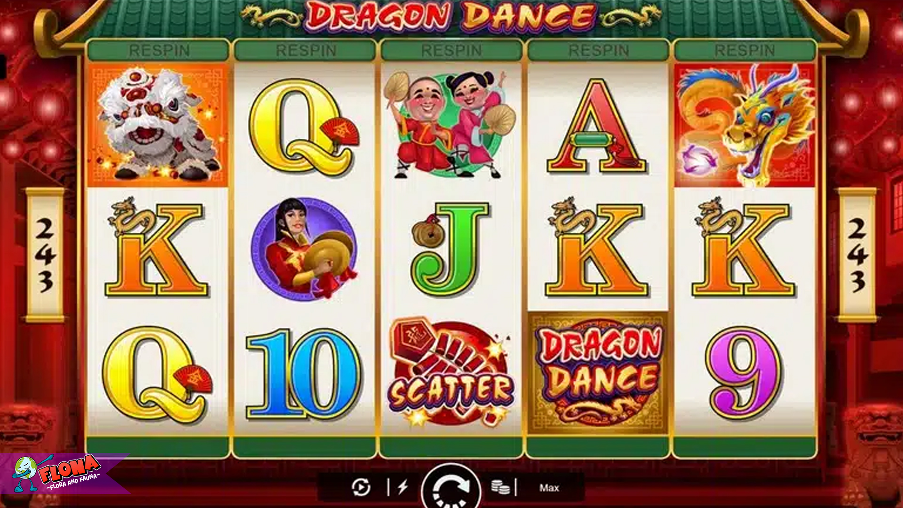The height and width of the screenshot is (508, 903).
Task: Click the white lion dancer symbol
Action: (x=158, y=125)
